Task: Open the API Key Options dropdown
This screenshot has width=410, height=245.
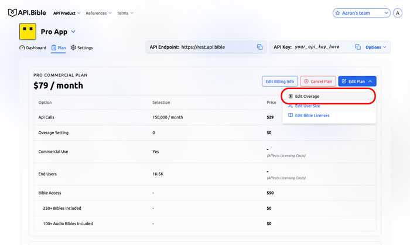Action: 376,47
